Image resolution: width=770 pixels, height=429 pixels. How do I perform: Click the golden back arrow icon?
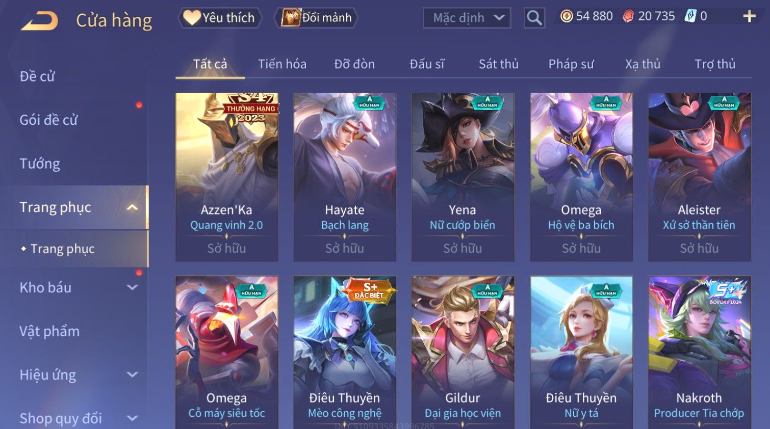[39, 21]
